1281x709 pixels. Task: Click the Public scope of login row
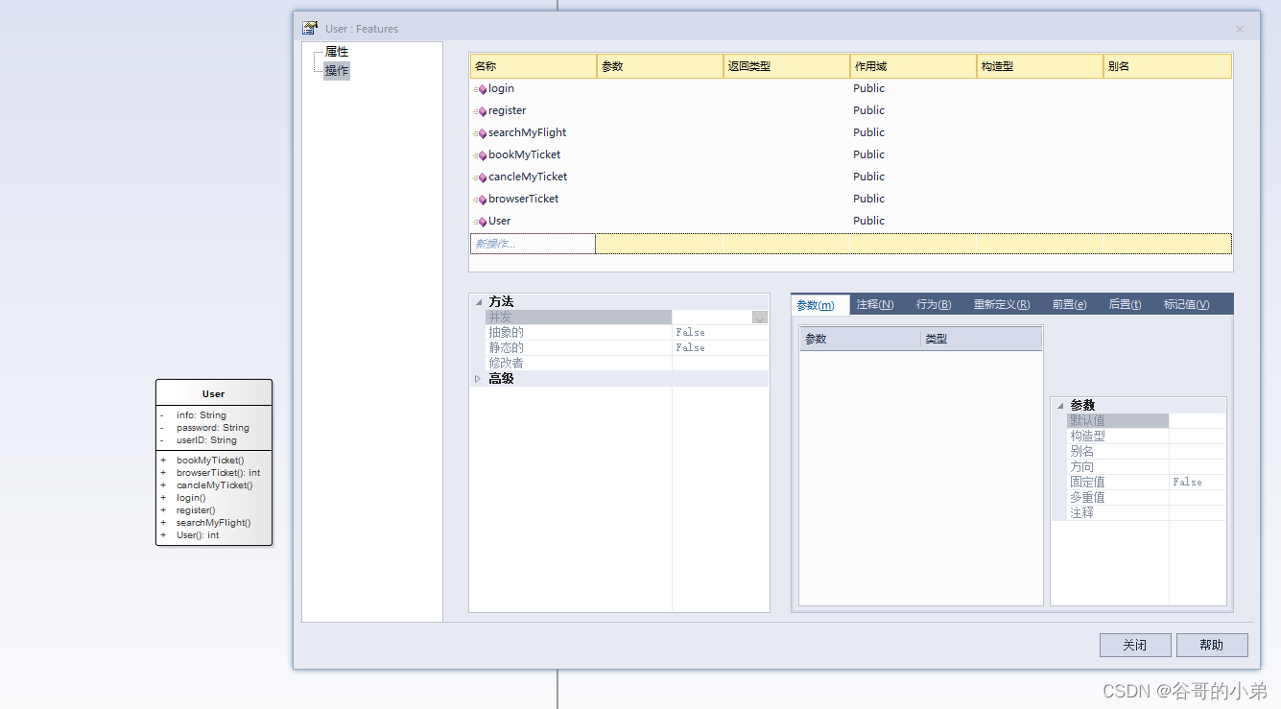868,88
